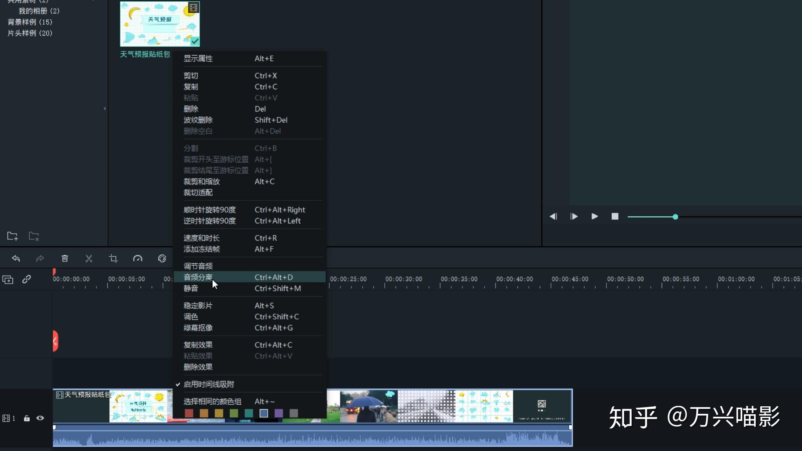The image size is (802, 451).
Task: Click the add track icon
Action: pyautogui.click(x=8, y=280)
